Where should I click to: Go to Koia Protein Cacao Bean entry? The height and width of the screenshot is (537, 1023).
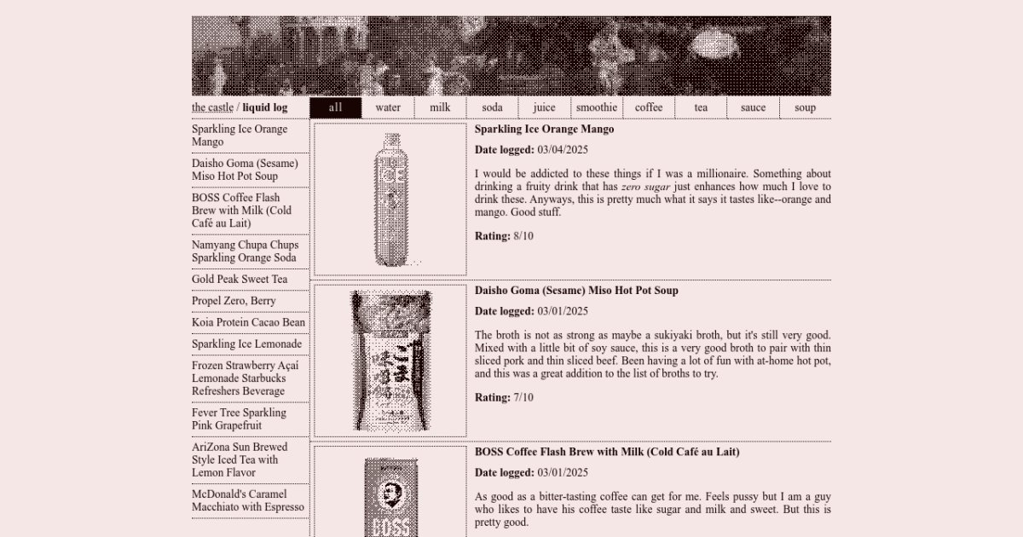248,322
